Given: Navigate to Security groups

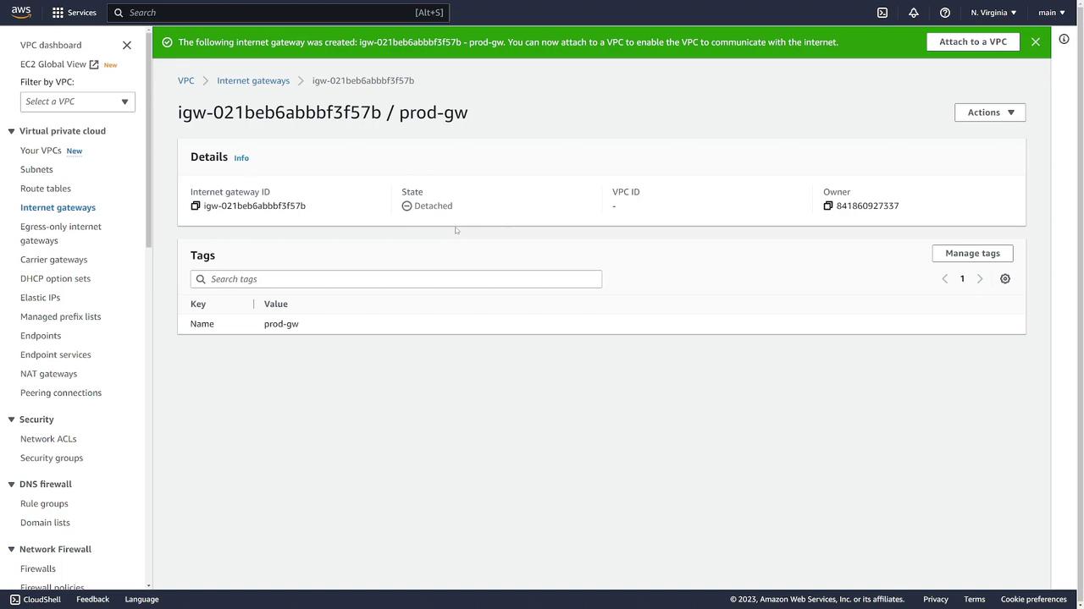Looking at the screenshot, I should point(52,458).
